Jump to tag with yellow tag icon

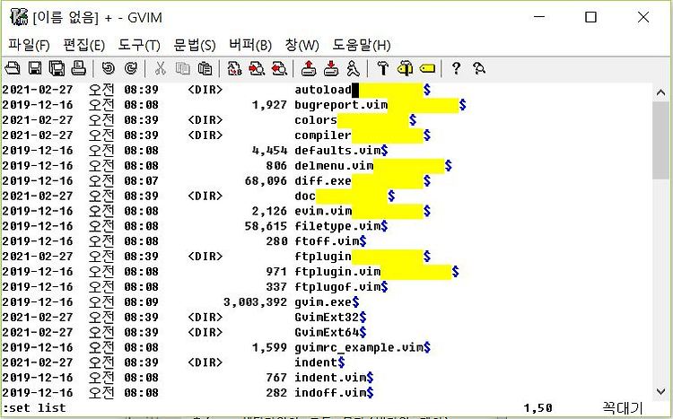[x=427, y=68]
